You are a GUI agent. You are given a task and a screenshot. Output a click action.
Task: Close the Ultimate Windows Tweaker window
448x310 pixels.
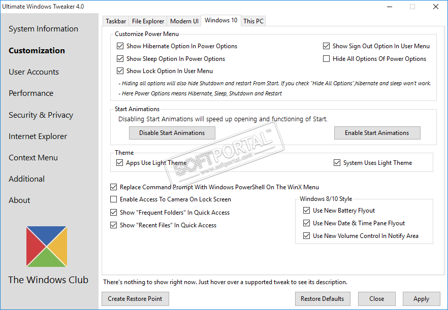click(x=435, y=7)
